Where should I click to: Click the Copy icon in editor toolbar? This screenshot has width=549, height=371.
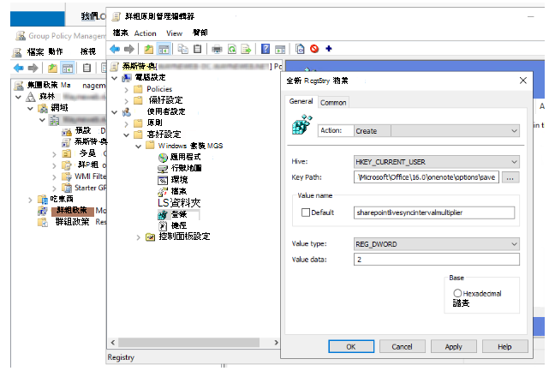182,49
